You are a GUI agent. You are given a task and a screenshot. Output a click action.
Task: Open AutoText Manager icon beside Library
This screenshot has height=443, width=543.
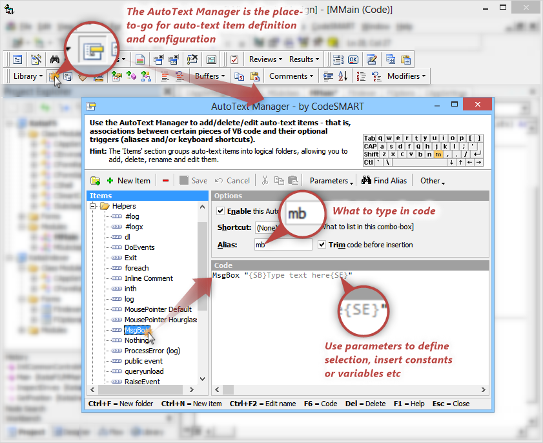coord(54,76)
